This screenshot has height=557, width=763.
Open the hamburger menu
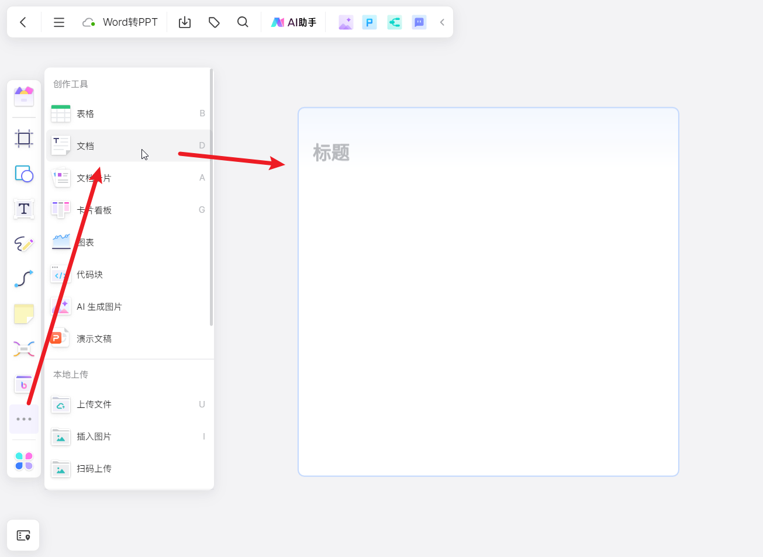(x=59, y=22)
